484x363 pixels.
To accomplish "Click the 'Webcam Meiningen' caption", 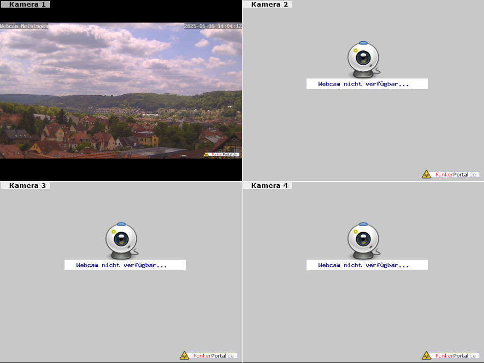I will click(24, 26).
